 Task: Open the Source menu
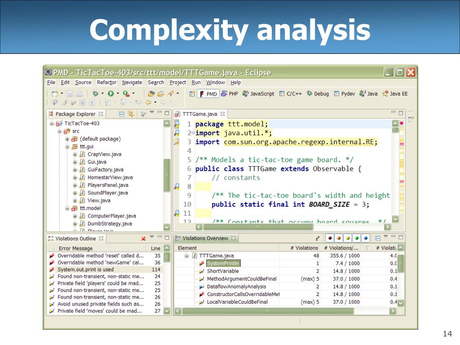click(x=83, y=83)
